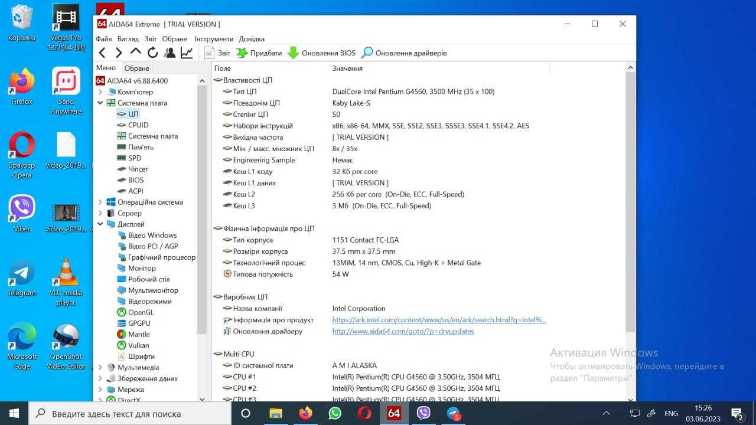The height and width of the screenshot is (425, 756).
Task: Open the Windows Start menu
Action: click(x=14, y=413)
